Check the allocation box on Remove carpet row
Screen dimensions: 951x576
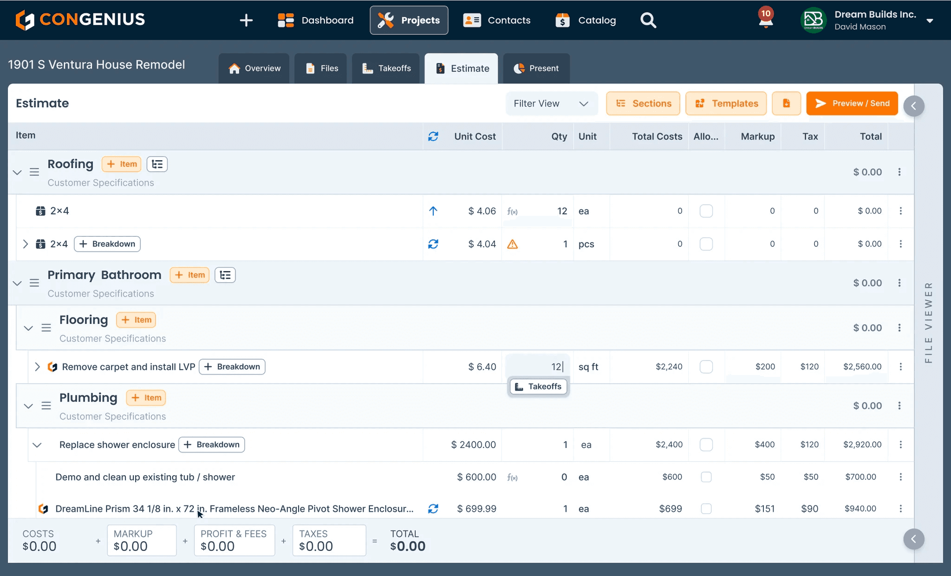point(706,367)
